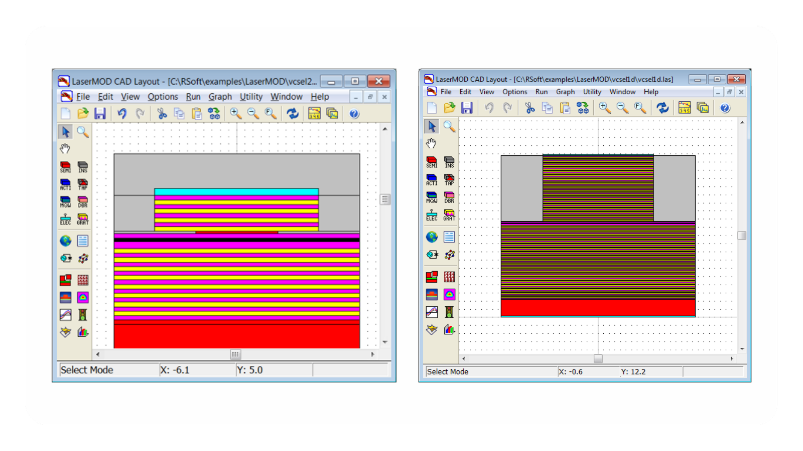Screen dimensions: 803x451
Task: Pick the TAP taper tool in left window
Action: 83,184
